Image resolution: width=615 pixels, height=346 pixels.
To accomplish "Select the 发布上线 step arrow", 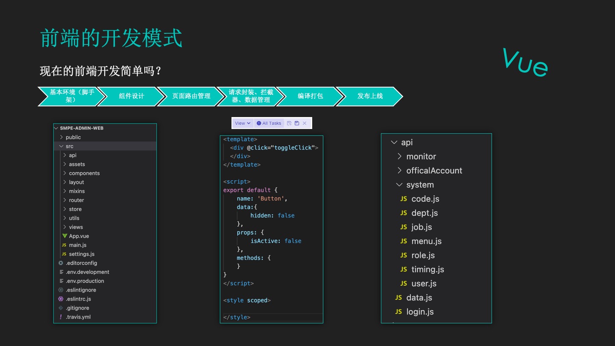I will click(x=370, y=96).
